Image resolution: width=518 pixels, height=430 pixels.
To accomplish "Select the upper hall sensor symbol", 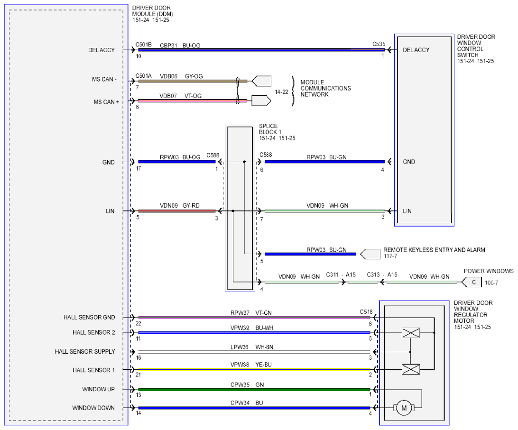I will click(x=411, y=333).
